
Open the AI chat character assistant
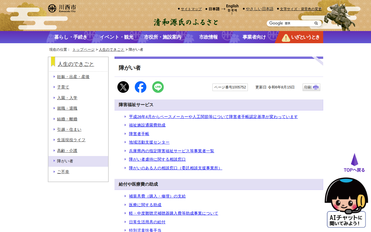tap(346, 203)
